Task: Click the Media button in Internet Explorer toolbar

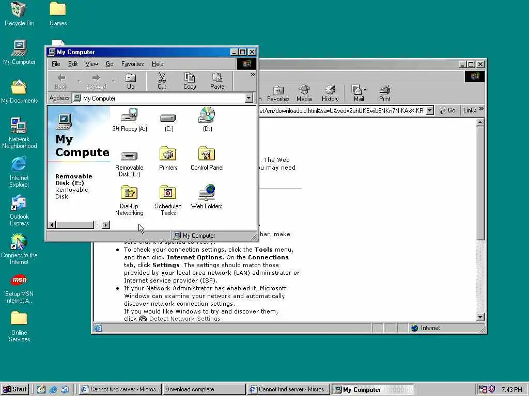Action: pos(304,93)
